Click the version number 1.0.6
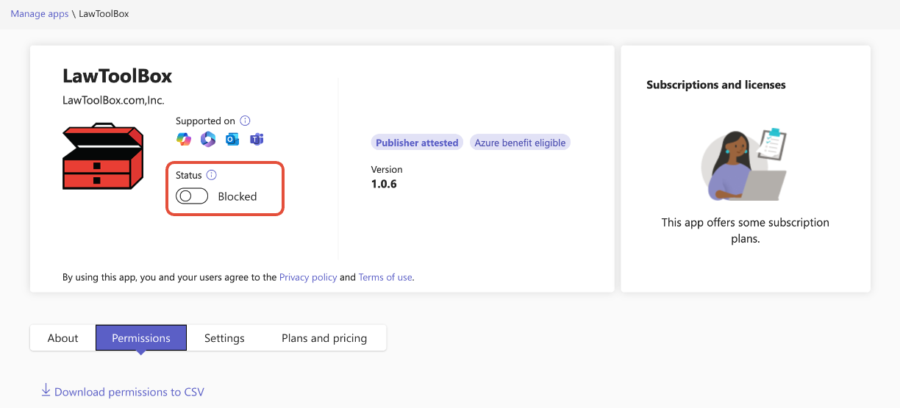This screenshot has width=900, height=408. (x=384, y=184)
